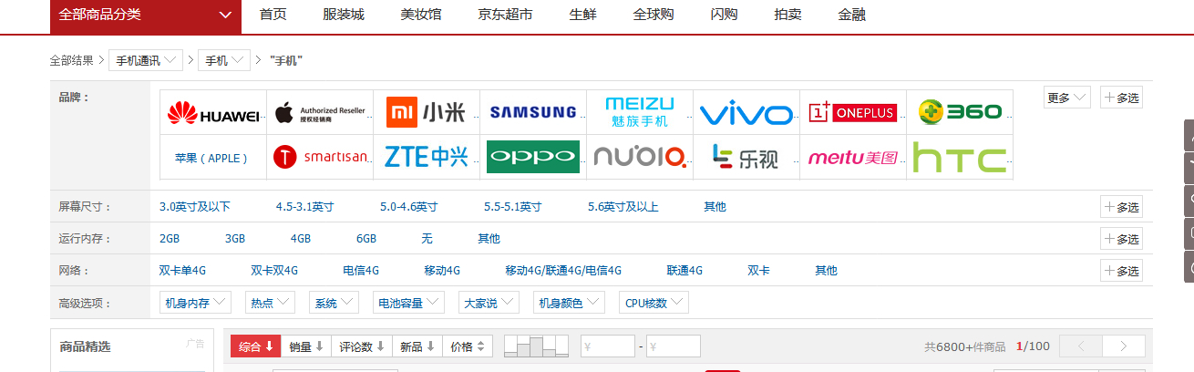1194x372 pixels.
Task: Open 服装城 navigation item
Action: pyautogui.click(x=344, y=15)
